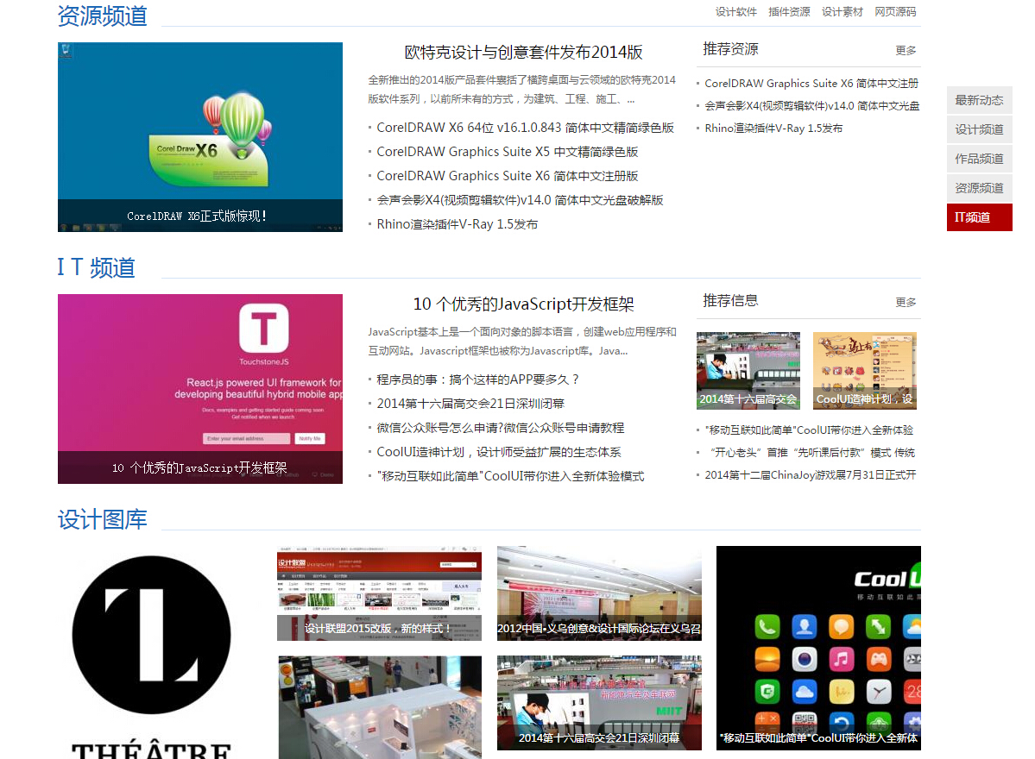The width and height of the screenshot is (1035, 759).
Task: Select 最新动态 in the side navigation
Action: (x=979, y=100)
